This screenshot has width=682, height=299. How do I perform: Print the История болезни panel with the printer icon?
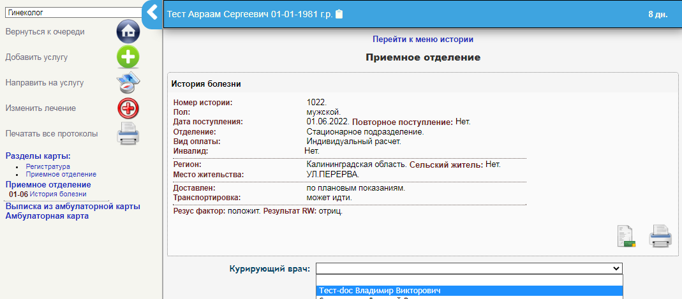tap(660, 236)
